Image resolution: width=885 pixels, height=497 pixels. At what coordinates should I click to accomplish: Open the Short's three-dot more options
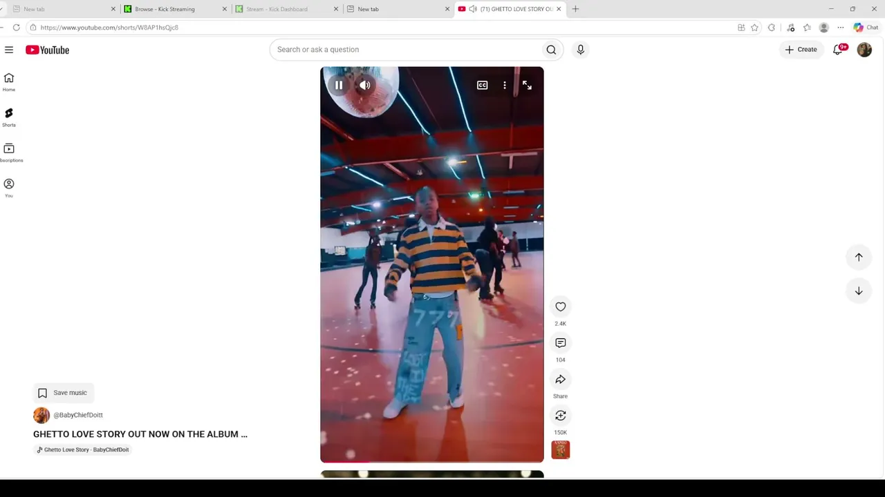click(x=505, y=86)
